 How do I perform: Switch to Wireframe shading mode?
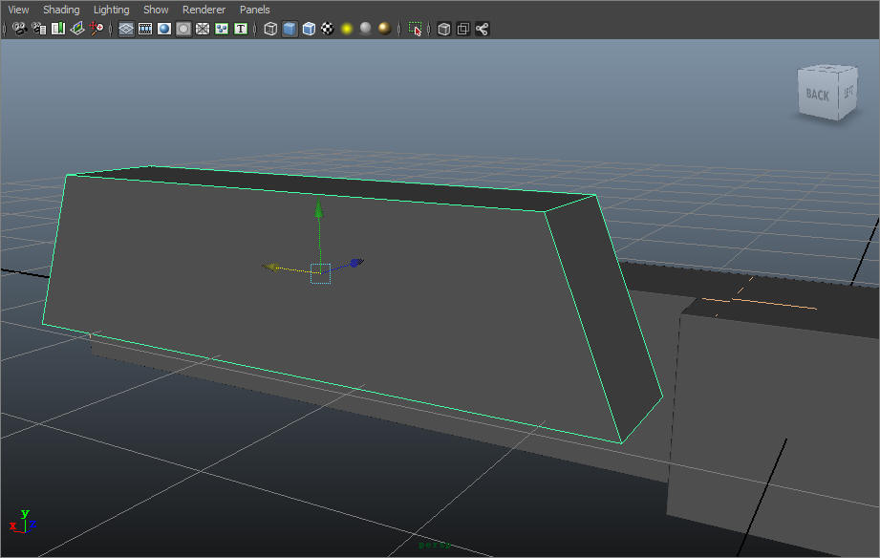click(270, 29)
